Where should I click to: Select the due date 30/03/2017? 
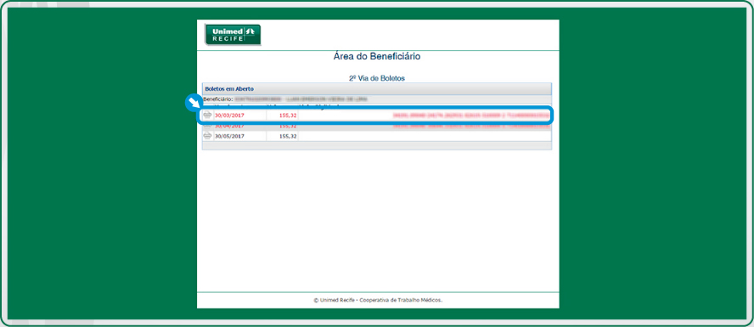tap(229, 116)
